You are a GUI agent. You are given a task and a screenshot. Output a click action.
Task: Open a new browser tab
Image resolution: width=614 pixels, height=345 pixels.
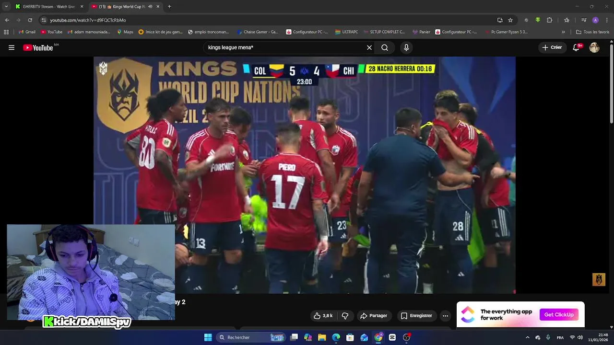(x=169, y=7)
